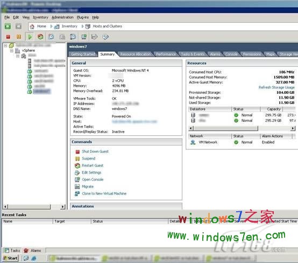Click the Home icon in breadcrumb
The height and width of the screenshot is (263, 298).
click(32, 26)
